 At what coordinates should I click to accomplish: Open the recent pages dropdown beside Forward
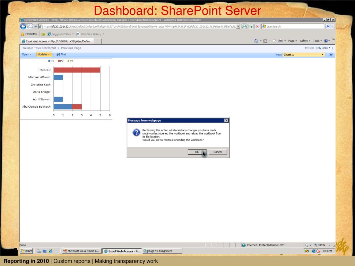click(x=36, y=26)
